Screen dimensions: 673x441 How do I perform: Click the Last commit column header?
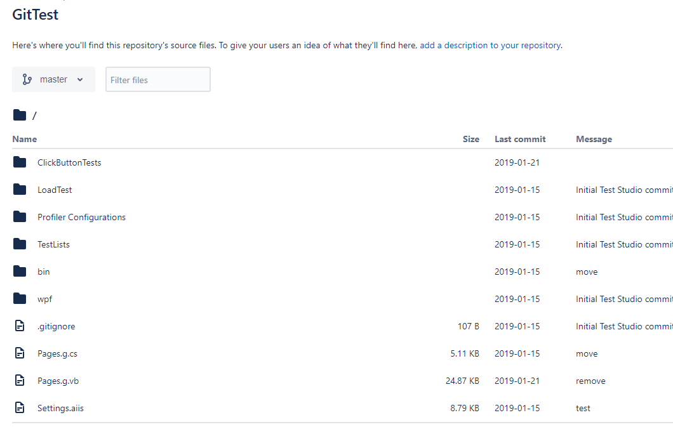click(x=520, y=139)
